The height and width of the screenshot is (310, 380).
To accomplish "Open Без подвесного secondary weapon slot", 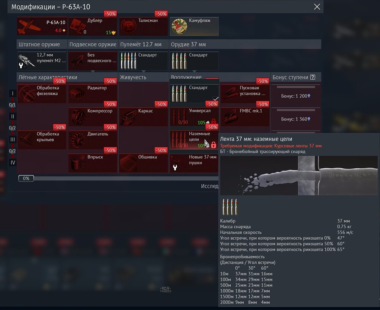I will 93,60.
